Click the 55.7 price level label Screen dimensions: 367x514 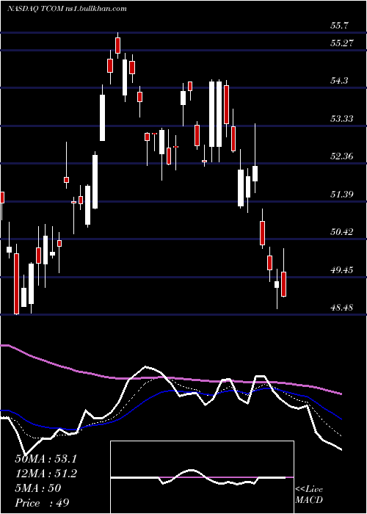pyautogui.click(x=340, y=26)
